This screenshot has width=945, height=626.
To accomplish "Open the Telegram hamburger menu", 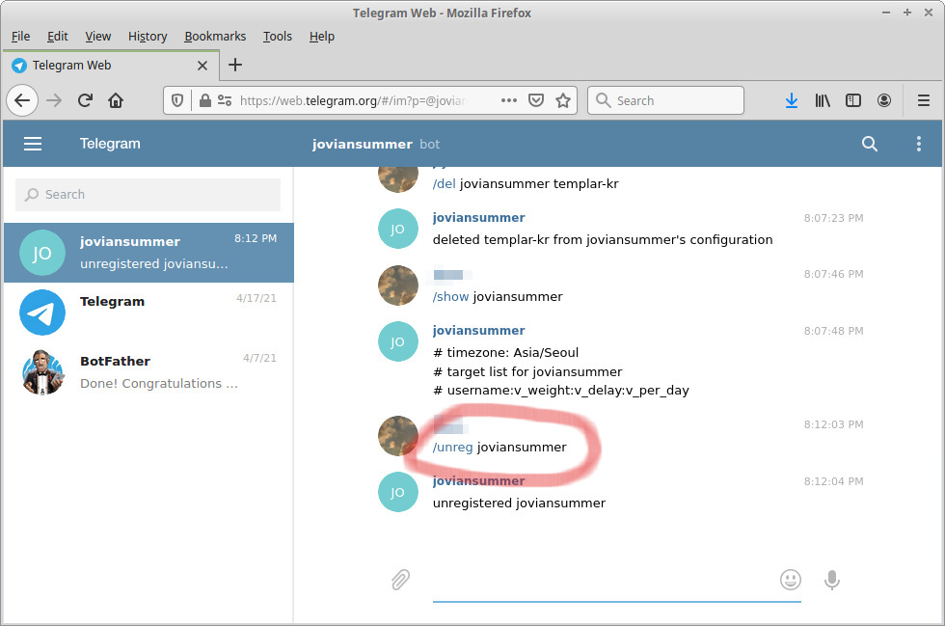I will (33, 144).
